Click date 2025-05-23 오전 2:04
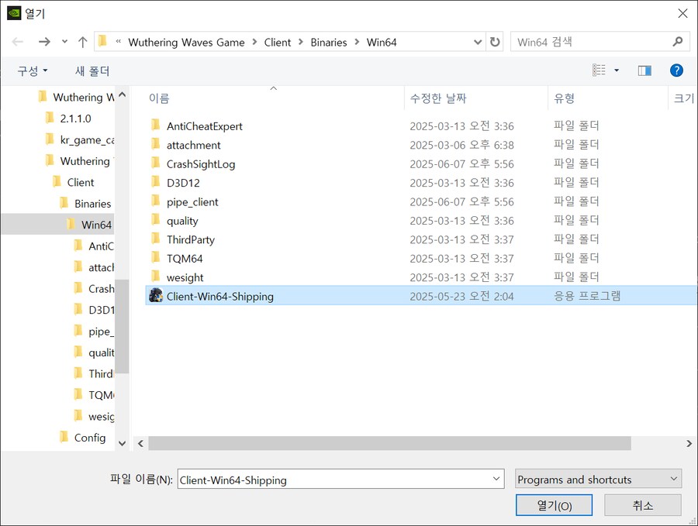Image resolution: width=698 pixels, height=526 pixels. [x=461, y=297]
